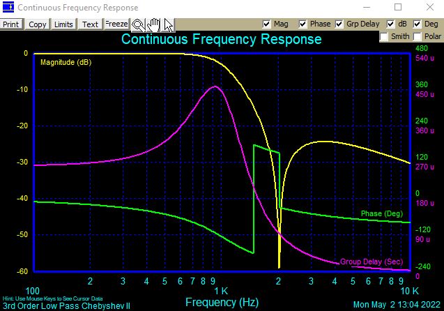Click the Continuous Frequency Response plot title
The height and width of the screenshot is (311, 444).
pyautogui.click(x=222, y=39)
